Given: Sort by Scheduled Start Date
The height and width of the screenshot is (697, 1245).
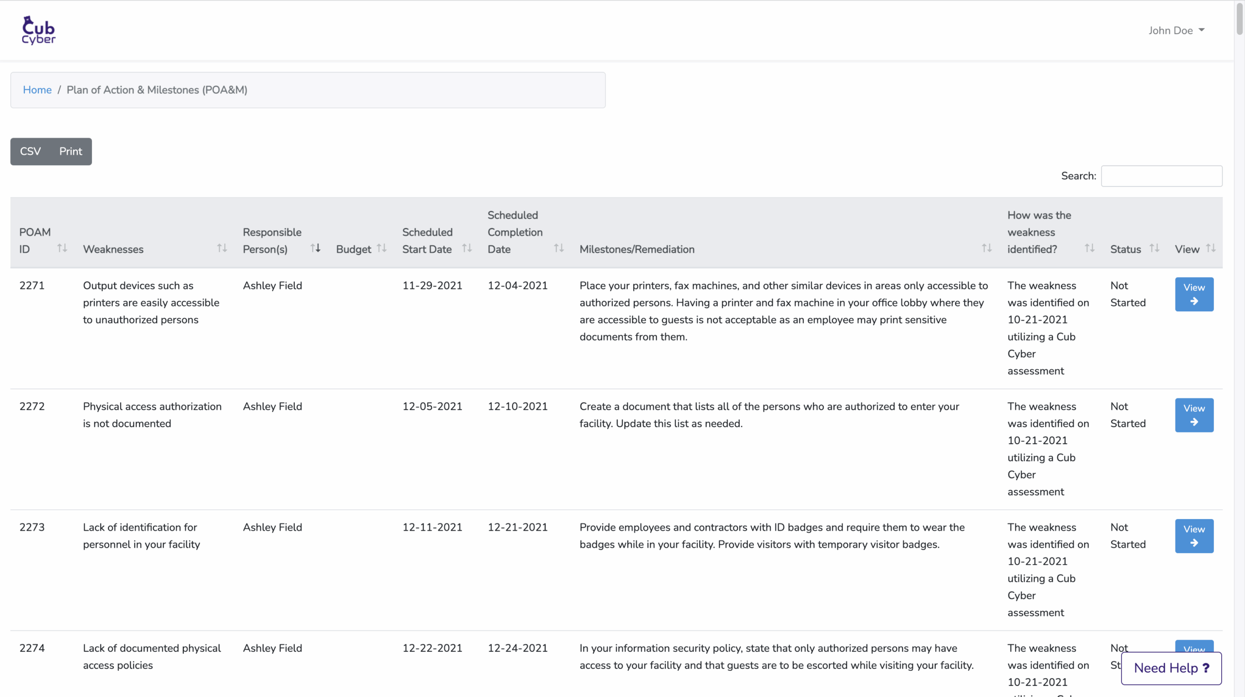Looking at the screenshot, I should coord(467,248).
